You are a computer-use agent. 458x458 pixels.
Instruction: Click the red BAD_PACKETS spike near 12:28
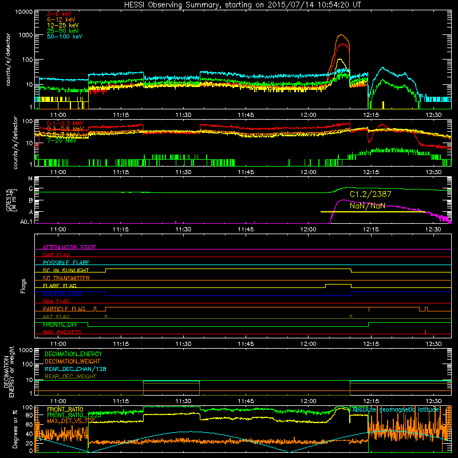pyautogui.click(x=425, y=332)
